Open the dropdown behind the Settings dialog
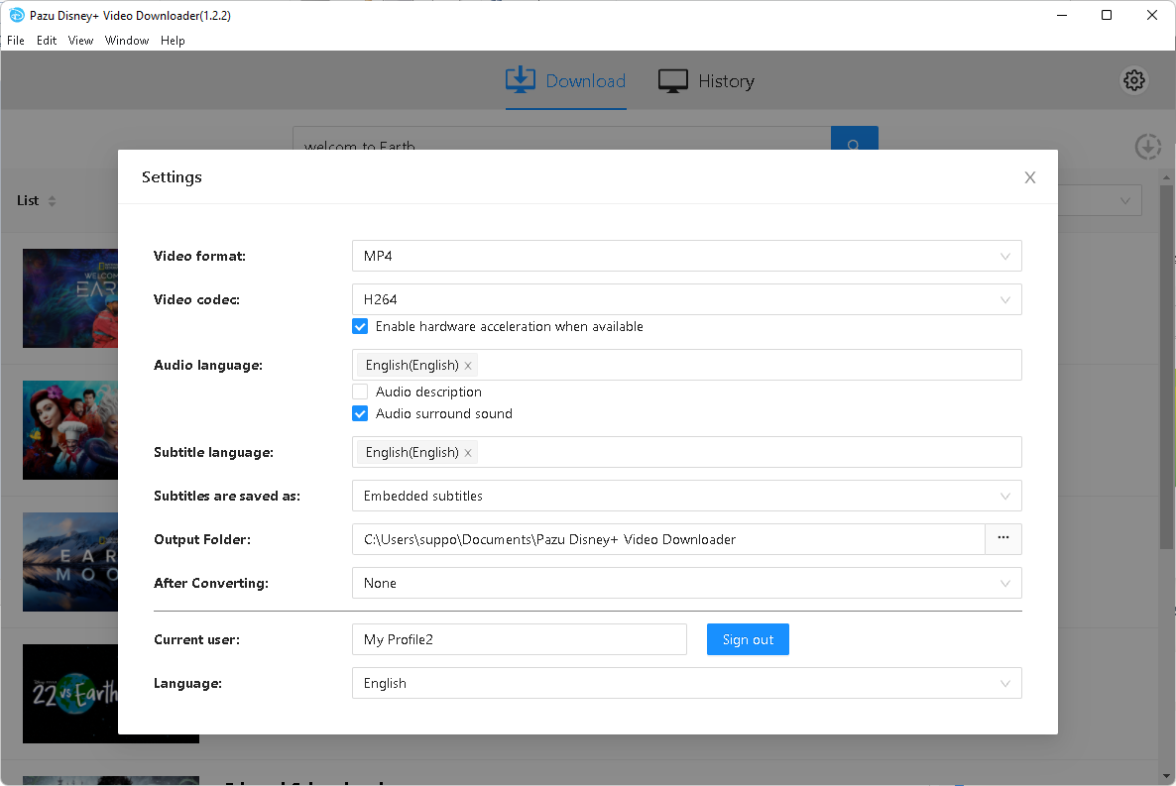This screenshot has height=786, width=1176. [1100, 200]
